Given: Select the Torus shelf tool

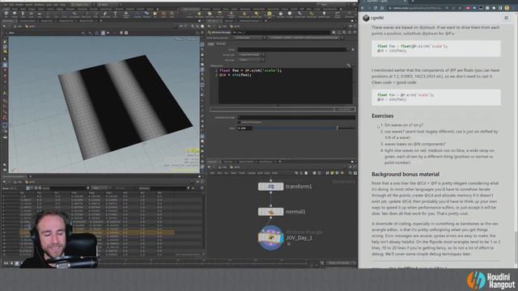Looking at the screenshot, I should click(x=31, y=14).
